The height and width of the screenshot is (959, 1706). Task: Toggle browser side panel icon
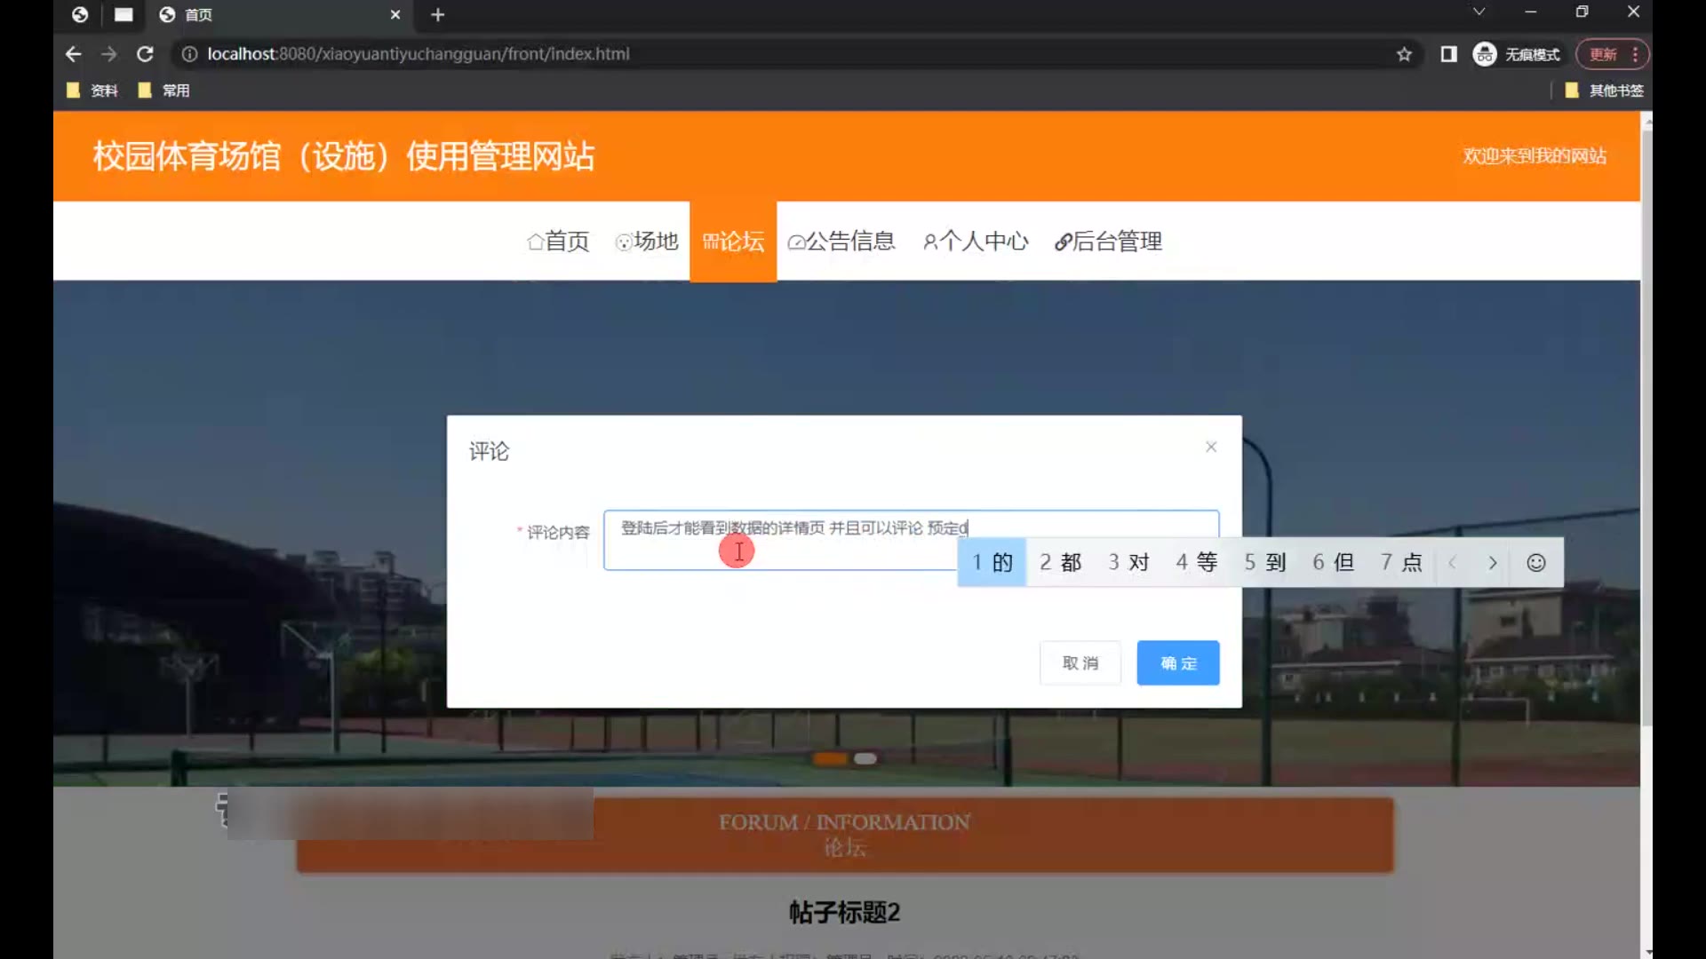click(x=1448, y=54)
